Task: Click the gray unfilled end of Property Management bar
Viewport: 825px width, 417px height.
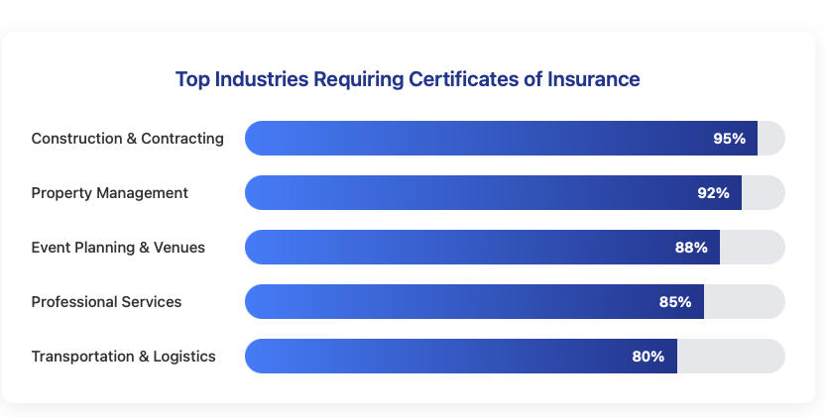Action: click(763, 193)
